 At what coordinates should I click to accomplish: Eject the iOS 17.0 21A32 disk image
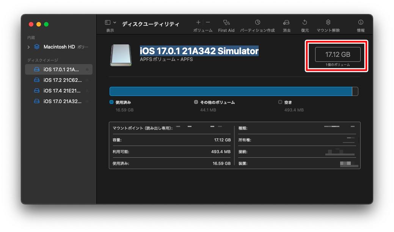click(x=87, y=101)
